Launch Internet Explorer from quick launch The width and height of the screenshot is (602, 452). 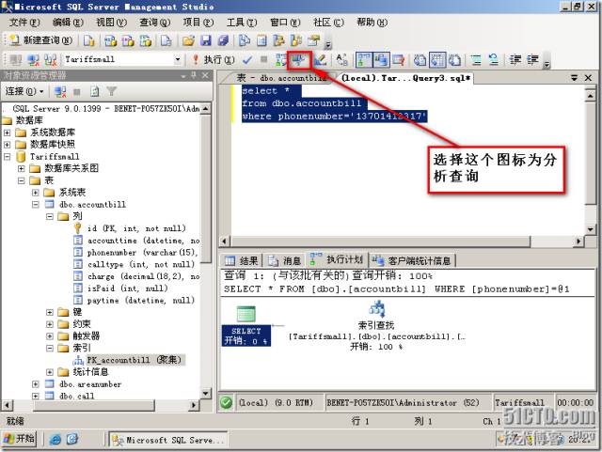tap(55, 440)
